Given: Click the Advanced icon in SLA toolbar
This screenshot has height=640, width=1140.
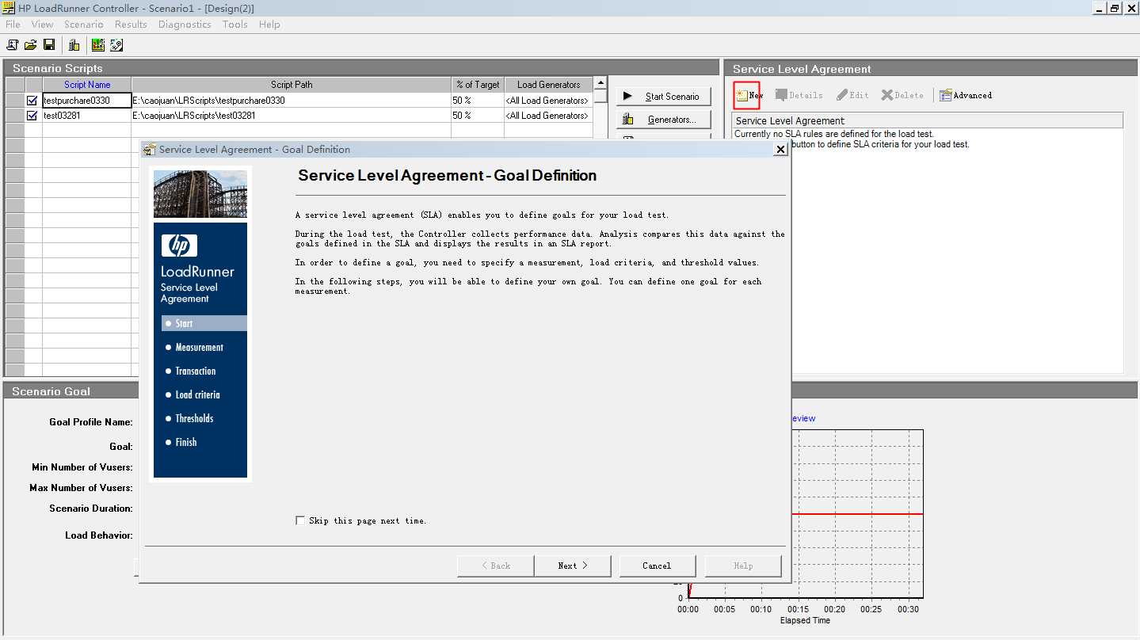Looking at the screenshot, I should [x=946, y=95].
